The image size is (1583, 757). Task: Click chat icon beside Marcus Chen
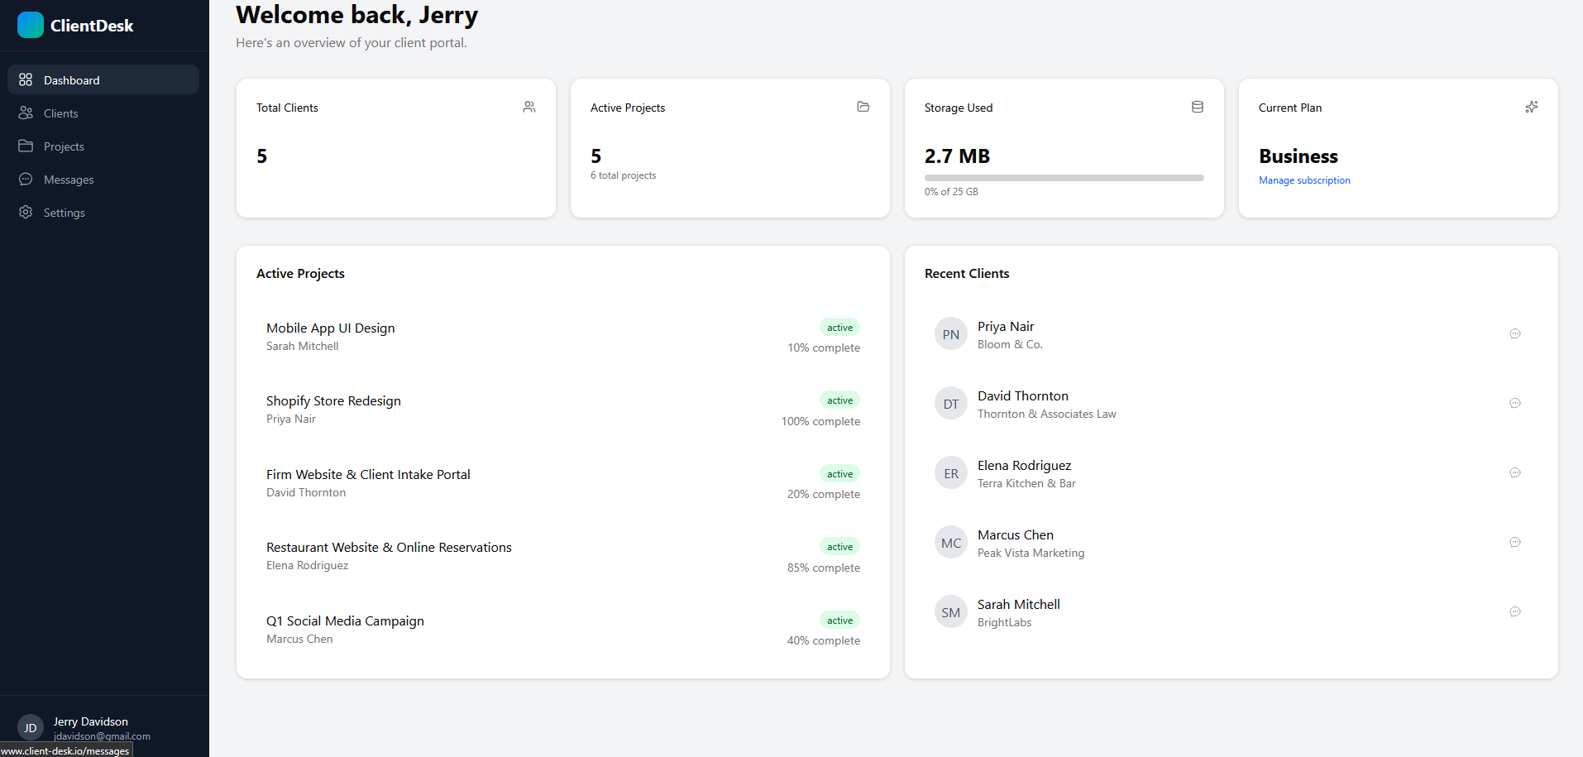coord(1514,543)
